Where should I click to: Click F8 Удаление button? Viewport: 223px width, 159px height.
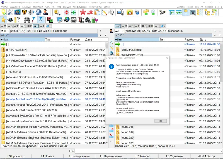[x=174, y=156]
